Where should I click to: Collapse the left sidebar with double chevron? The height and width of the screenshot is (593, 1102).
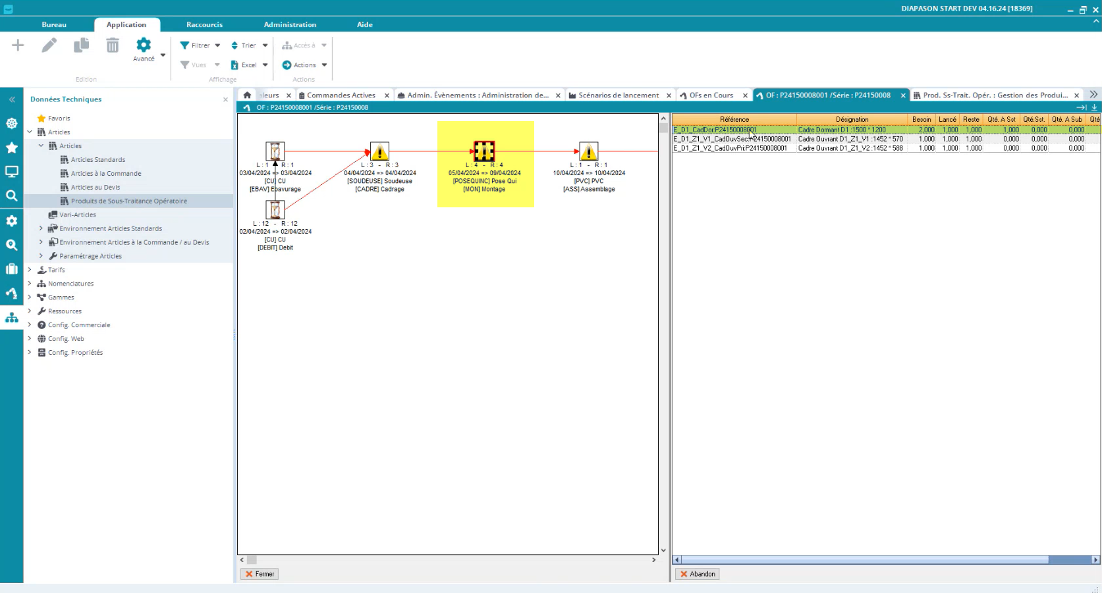click(x=12, y=99)
